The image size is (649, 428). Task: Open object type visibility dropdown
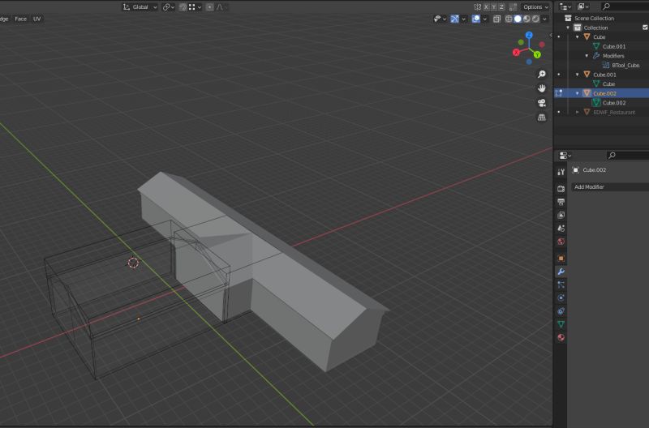coord(440,19)
